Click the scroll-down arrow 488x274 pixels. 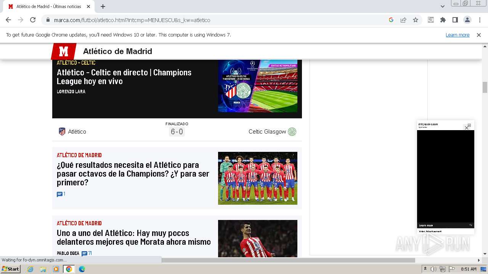[x=485, y=254]
